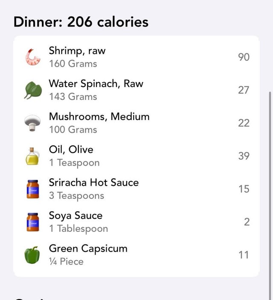This screenshot has height=300, width=273.
Task: Tap the shrimp food icon
Action: pos(33,57)
